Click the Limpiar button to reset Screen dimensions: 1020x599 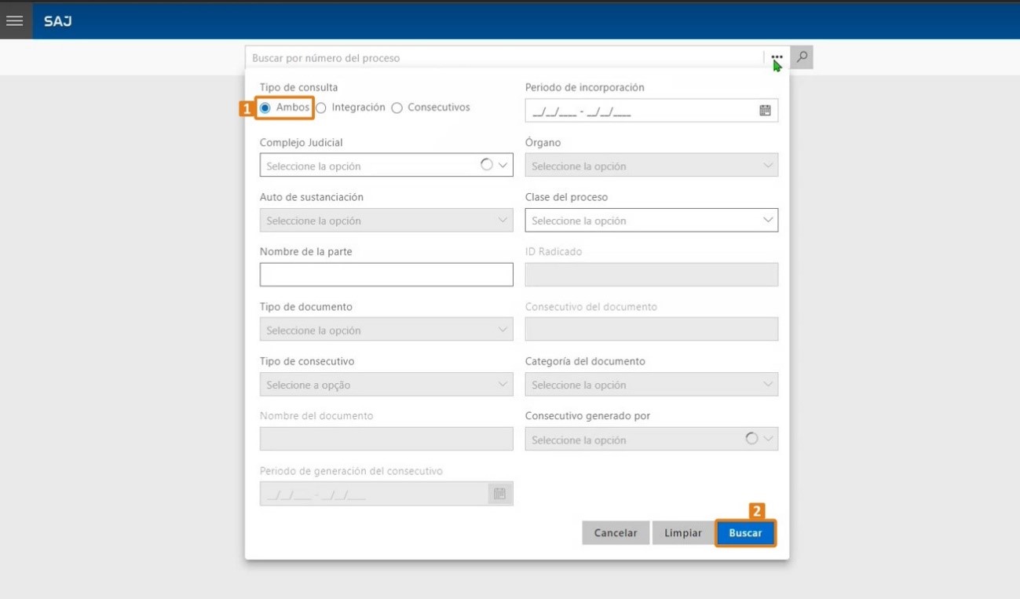click(682, 533)
